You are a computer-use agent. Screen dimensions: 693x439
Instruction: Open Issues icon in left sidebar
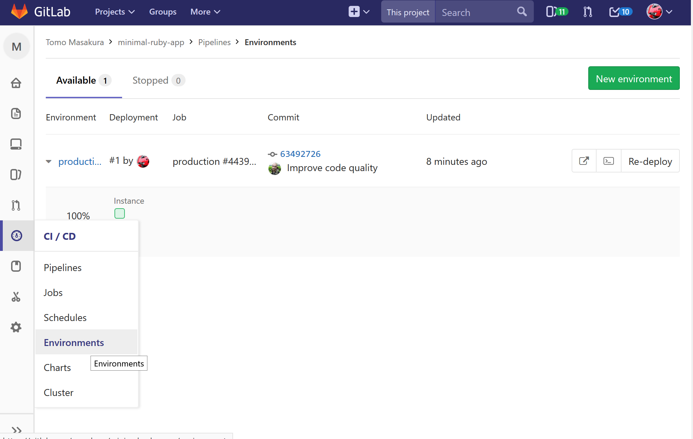[x=16, y=175]
